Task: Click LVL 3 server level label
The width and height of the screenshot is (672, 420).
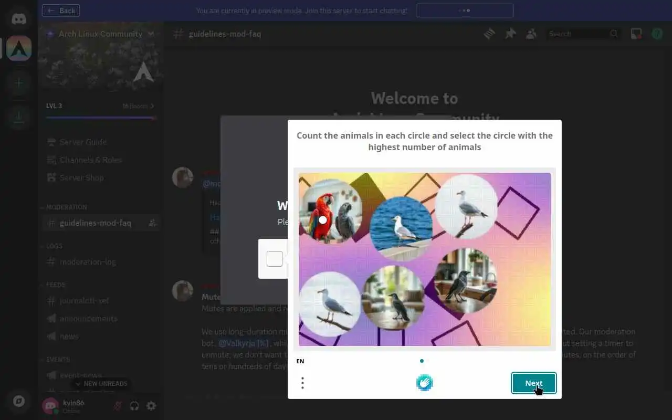Action: click(x=54, y=106)
